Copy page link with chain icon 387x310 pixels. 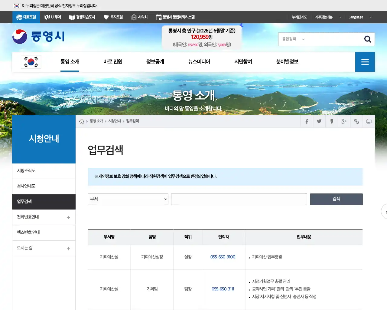pos(356,121)
